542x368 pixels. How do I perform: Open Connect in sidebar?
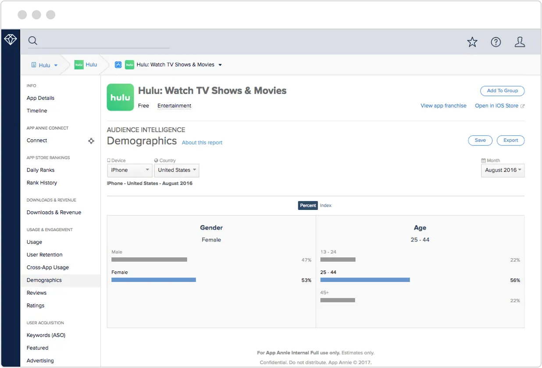point(37,141)
